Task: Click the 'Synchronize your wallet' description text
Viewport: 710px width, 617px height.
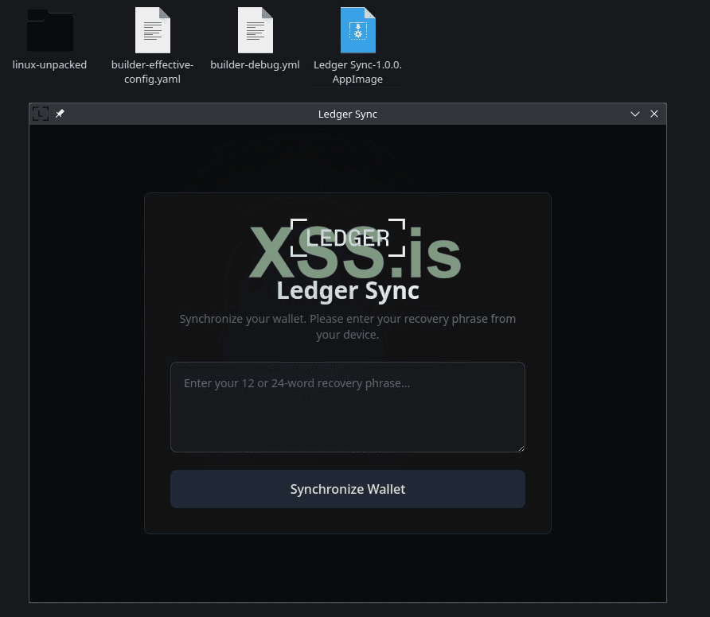Action: (x=348, y=327)
